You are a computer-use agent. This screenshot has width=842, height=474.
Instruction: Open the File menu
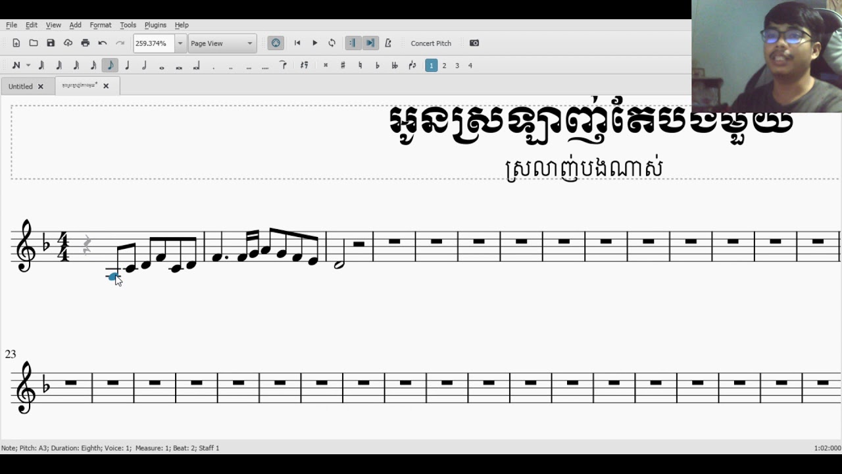11,25
